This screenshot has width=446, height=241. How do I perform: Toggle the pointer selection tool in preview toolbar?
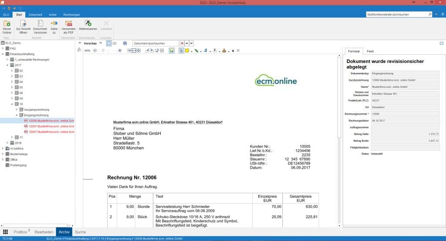coord(181,51)
